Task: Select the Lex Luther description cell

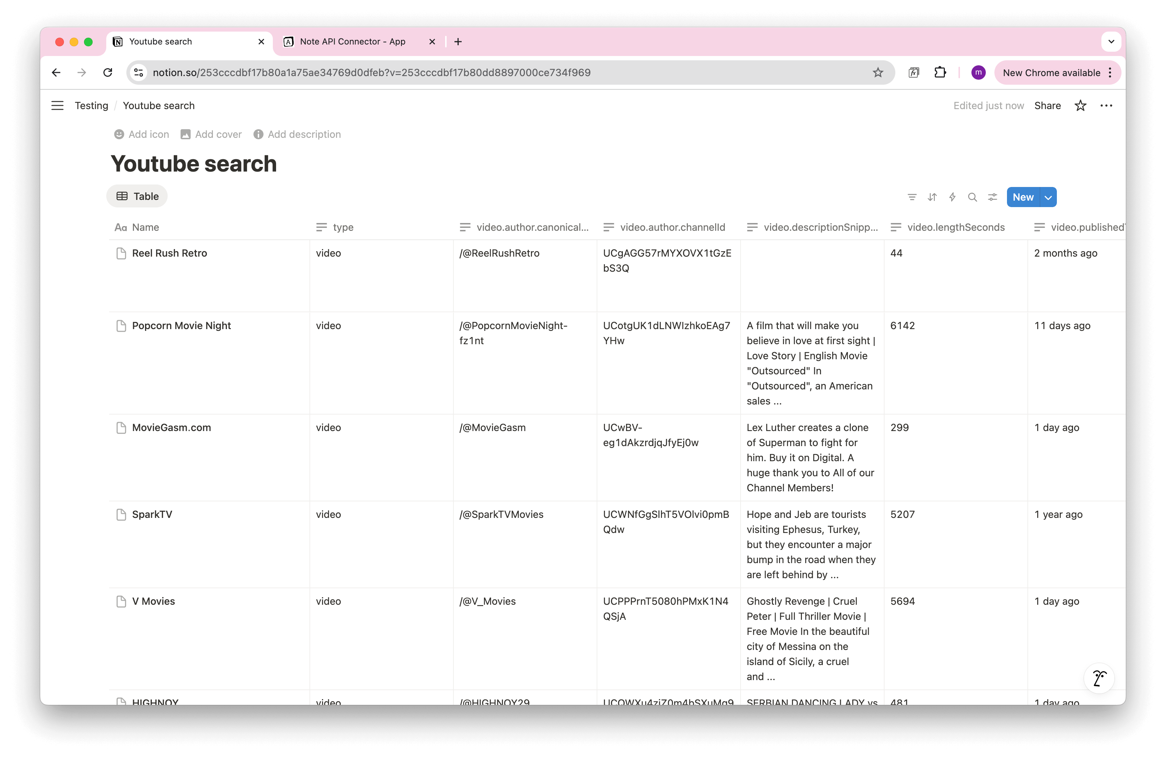Action: tap(812, 457)
